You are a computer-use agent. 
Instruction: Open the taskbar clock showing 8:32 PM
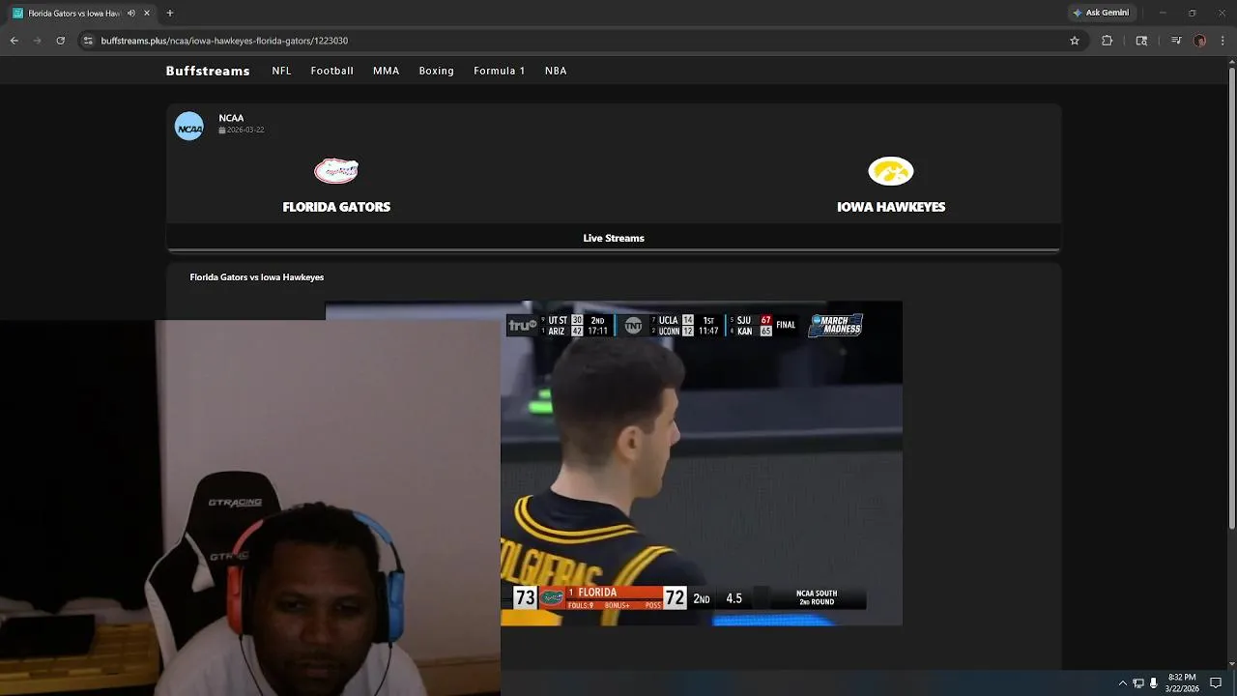(1182, 683)
